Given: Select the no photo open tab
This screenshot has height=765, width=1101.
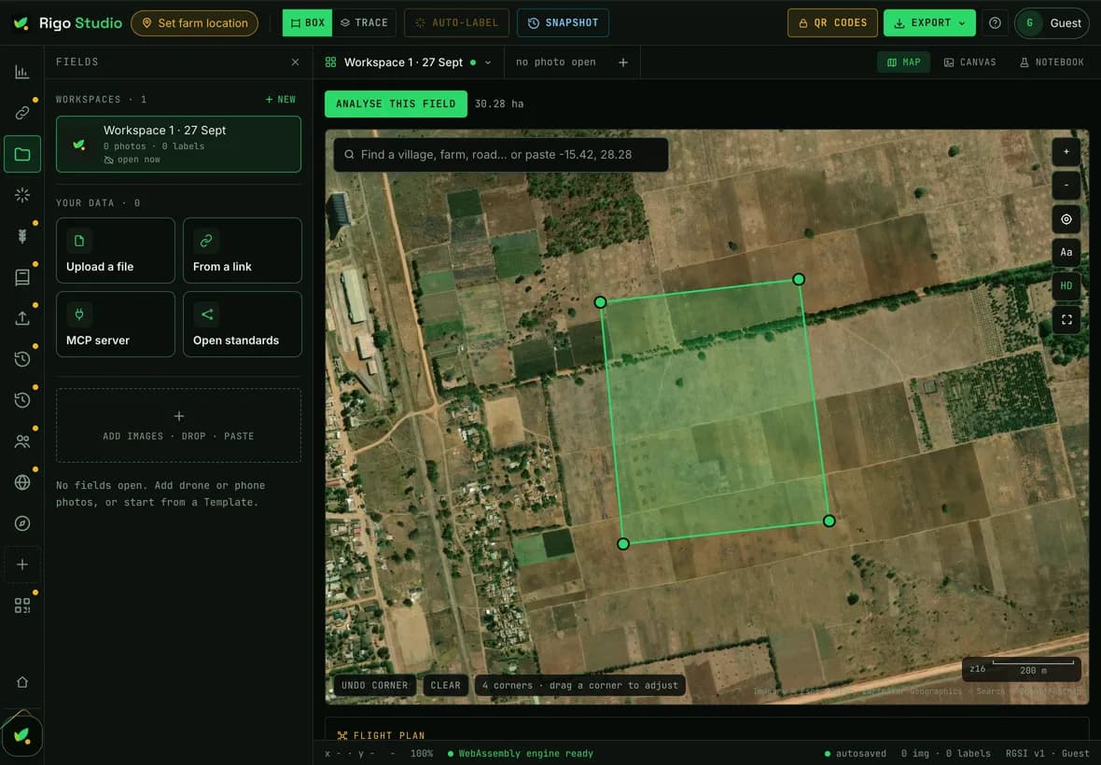Looking at the screenshot, I should [x=555, y=63].
